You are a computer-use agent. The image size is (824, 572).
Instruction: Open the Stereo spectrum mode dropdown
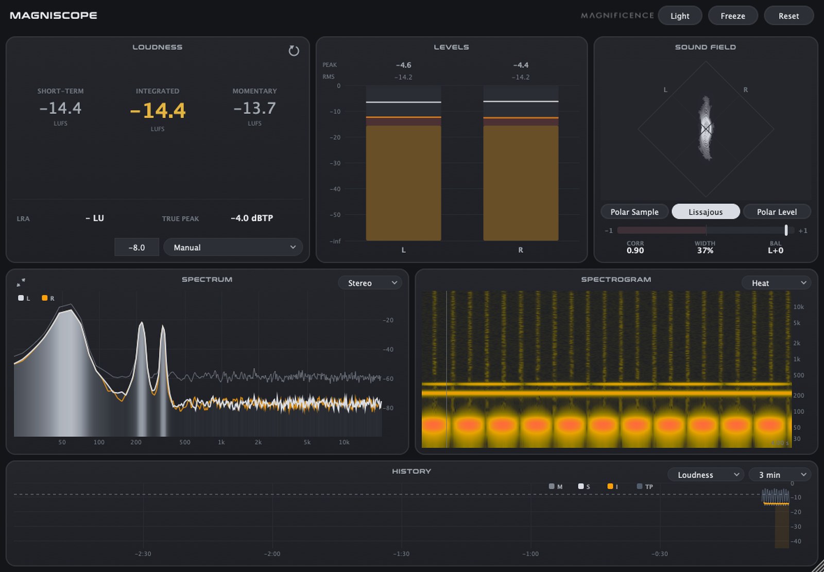[x=370, y=283]
